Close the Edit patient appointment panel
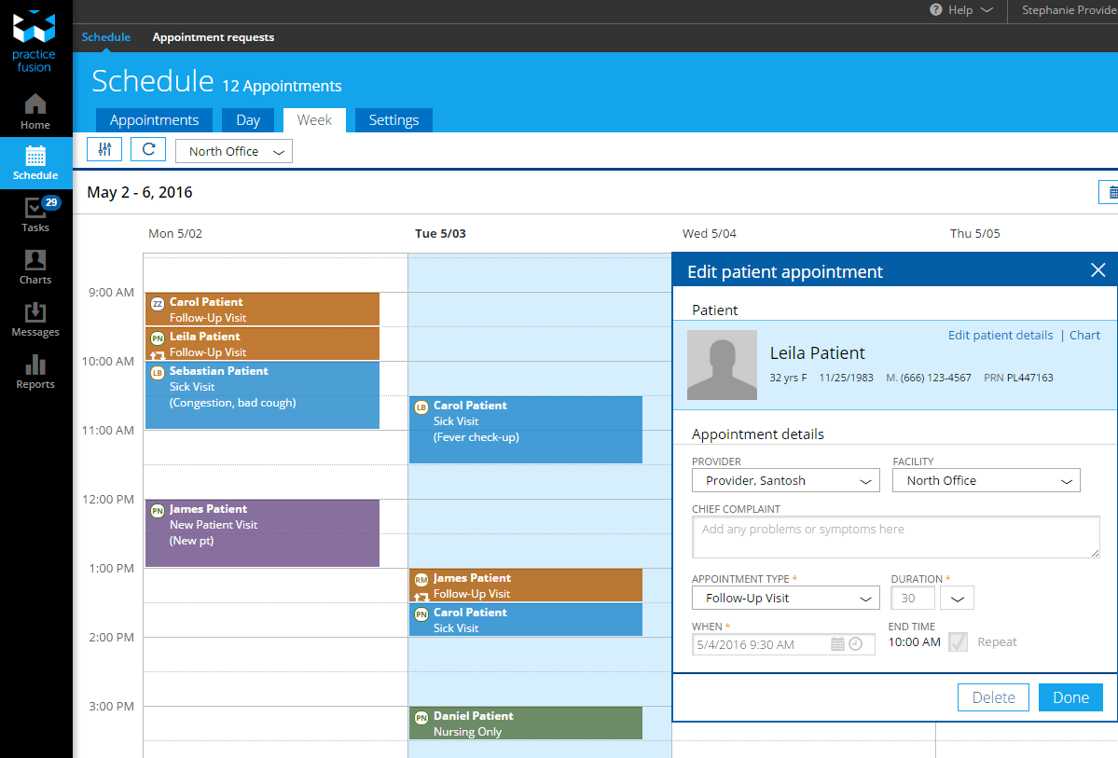The height and width of the screenshot is (758, 1118). tap(1097, 270)
